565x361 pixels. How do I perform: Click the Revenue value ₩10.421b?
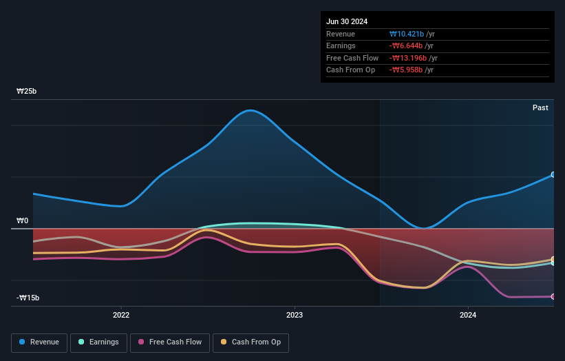click(407, 34)
